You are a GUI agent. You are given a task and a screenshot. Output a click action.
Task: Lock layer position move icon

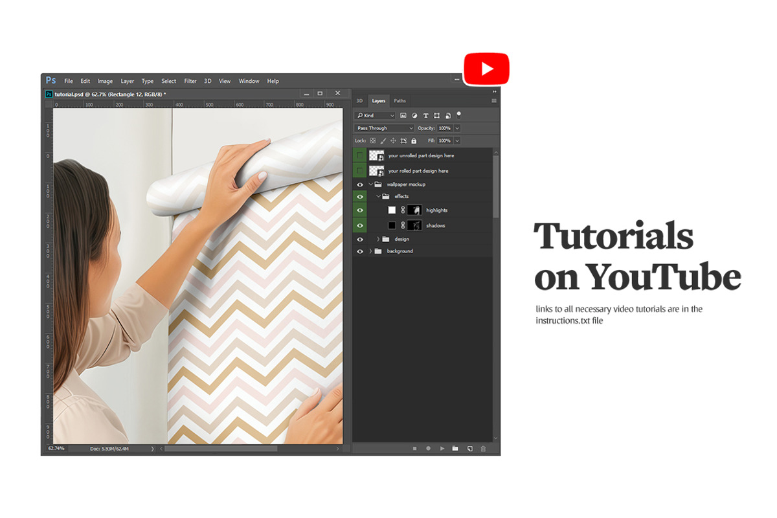click(393, 141)
